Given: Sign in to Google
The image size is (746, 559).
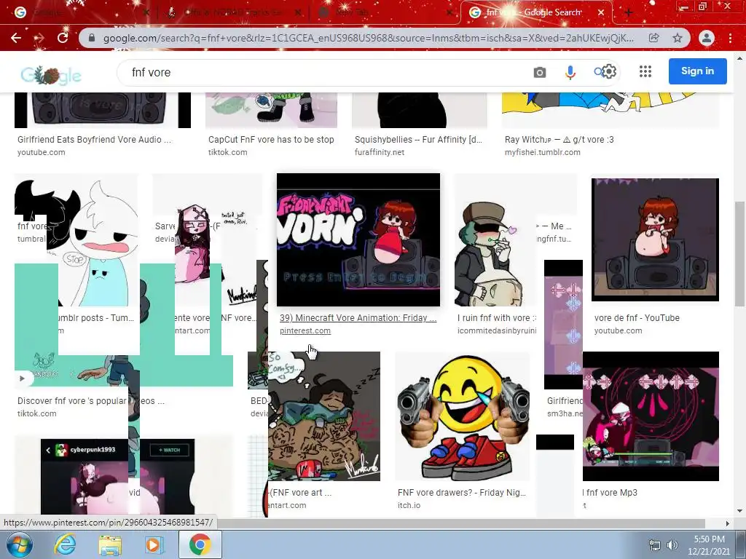Looking at the screenshot, I should [697, 71].
